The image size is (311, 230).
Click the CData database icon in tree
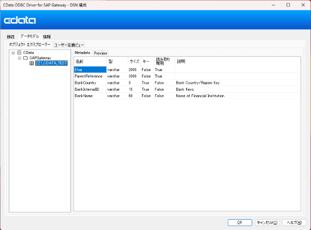coord(19,52)
